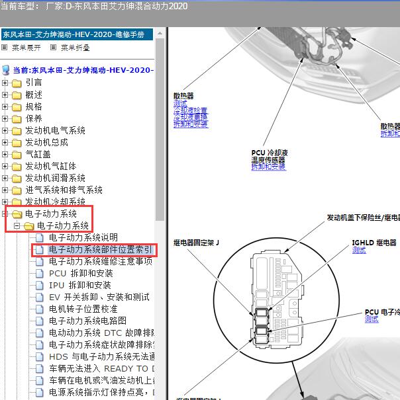This screenshot has width=400, height=400.
Task: Click the computer icon beside the 当前 root node
Action: pos(5,70)
